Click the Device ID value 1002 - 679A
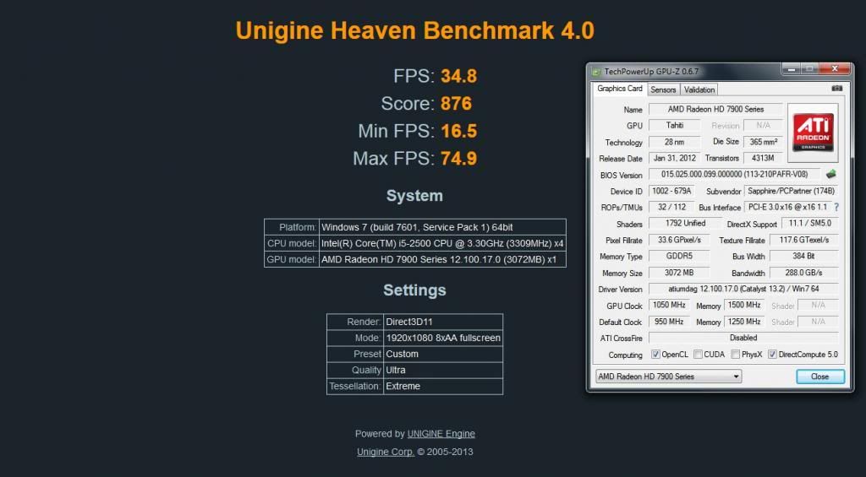Viewport: 866px width, 477px height. 671,191
